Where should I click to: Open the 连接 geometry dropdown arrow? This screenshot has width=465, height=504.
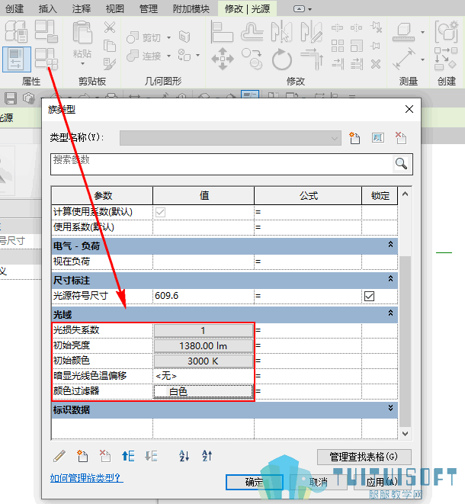pyautogui.click(x=168, y=56)
